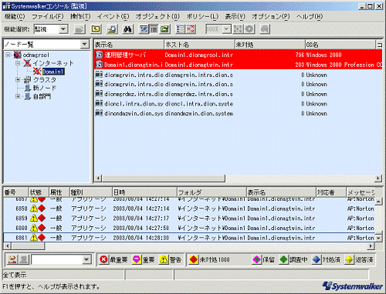Open the 機能選択 dropdown
The width and height of the screenshot is (386, 294).
pos(63,29)
